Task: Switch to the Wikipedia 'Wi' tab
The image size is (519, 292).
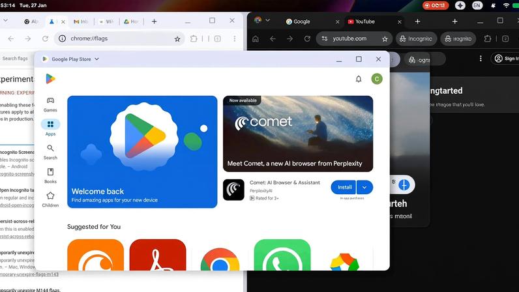Action: click(106, 22)
